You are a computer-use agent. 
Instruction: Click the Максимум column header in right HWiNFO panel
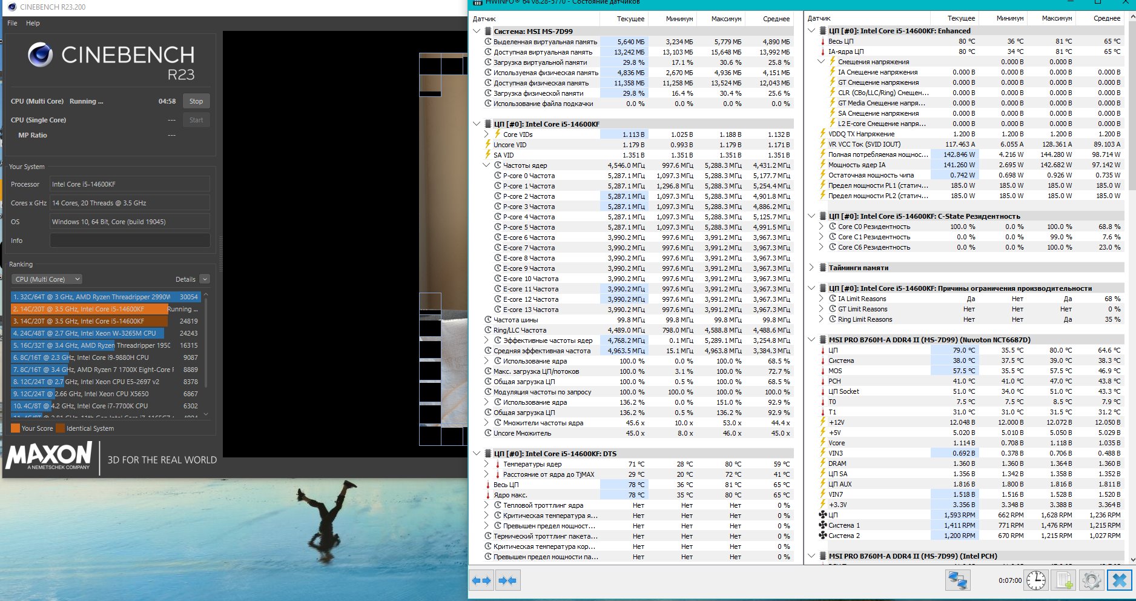click(x=1051, y=18)
